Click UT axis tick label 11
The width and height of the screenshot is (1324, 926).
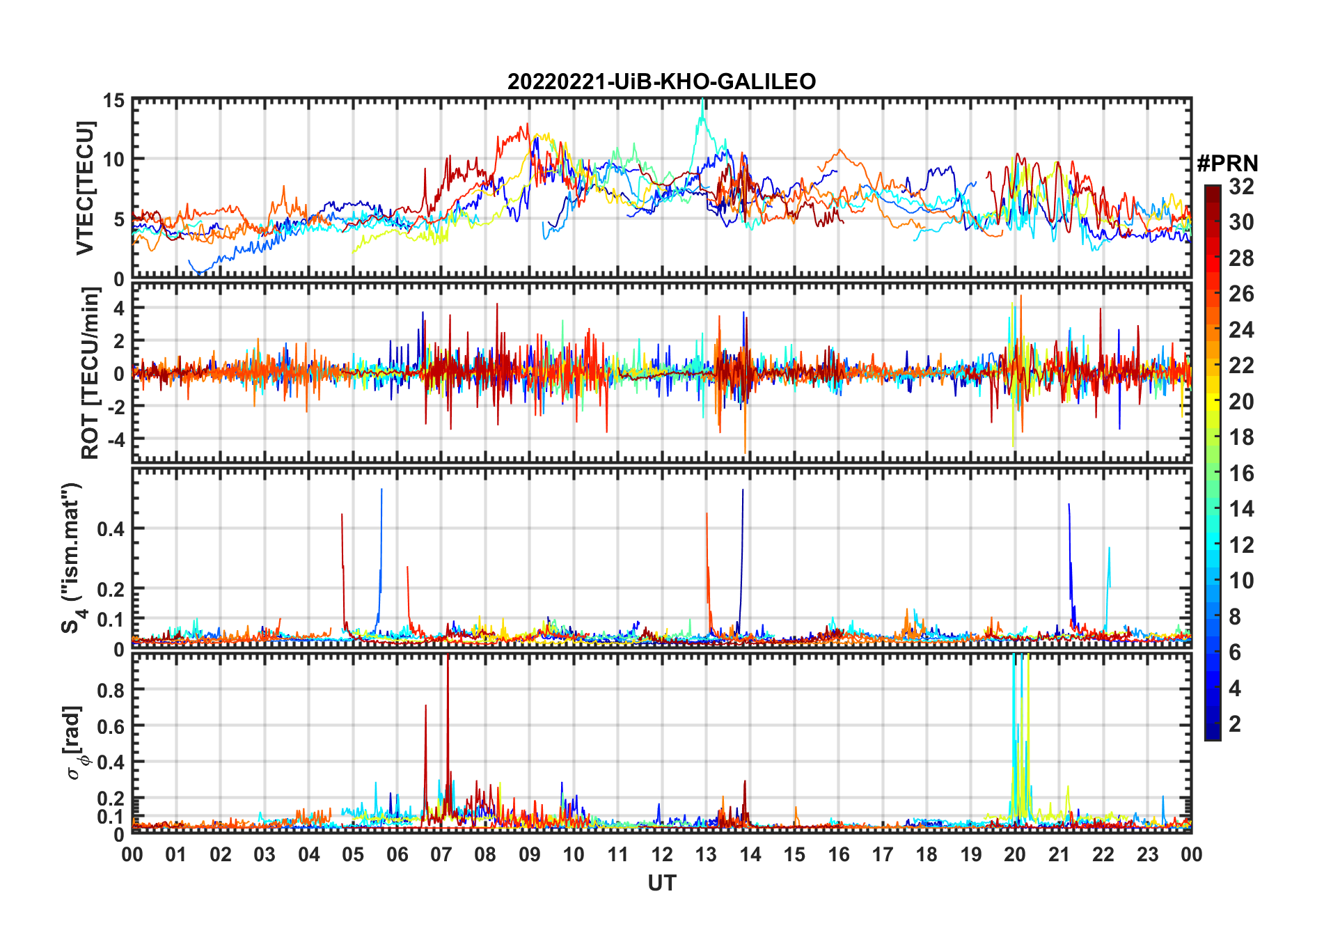point(618,854)
